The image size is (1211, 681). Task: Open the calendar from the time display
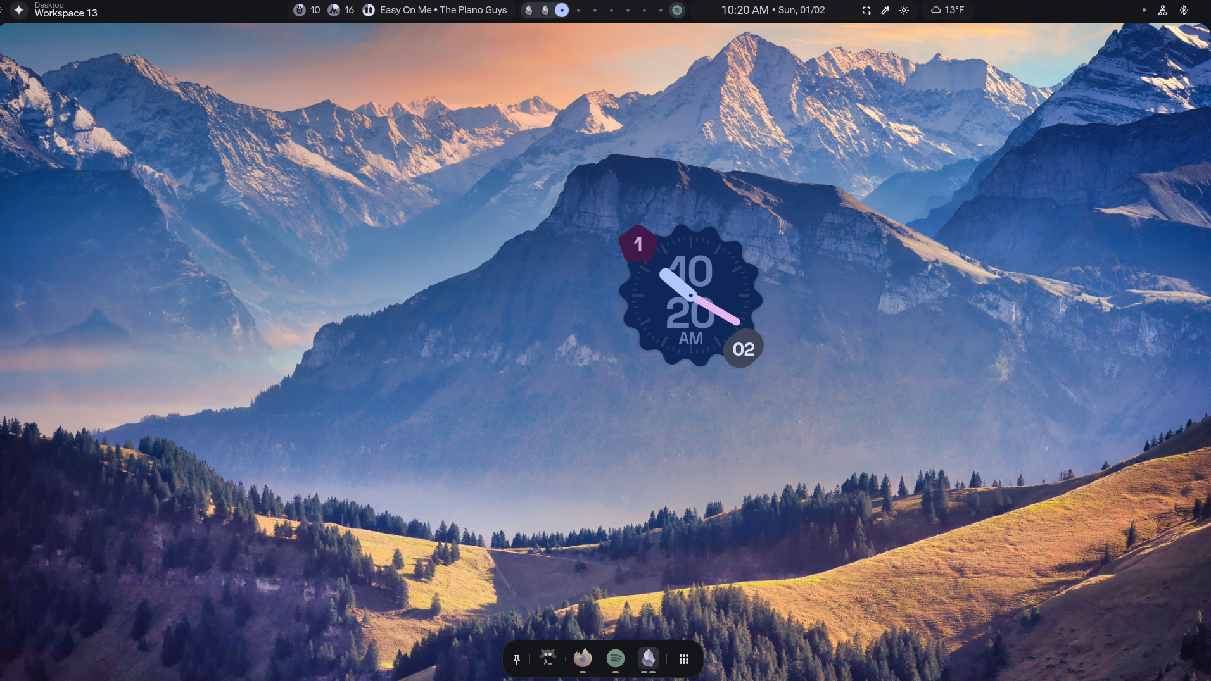pyautogui.click(x=773, y=10)
